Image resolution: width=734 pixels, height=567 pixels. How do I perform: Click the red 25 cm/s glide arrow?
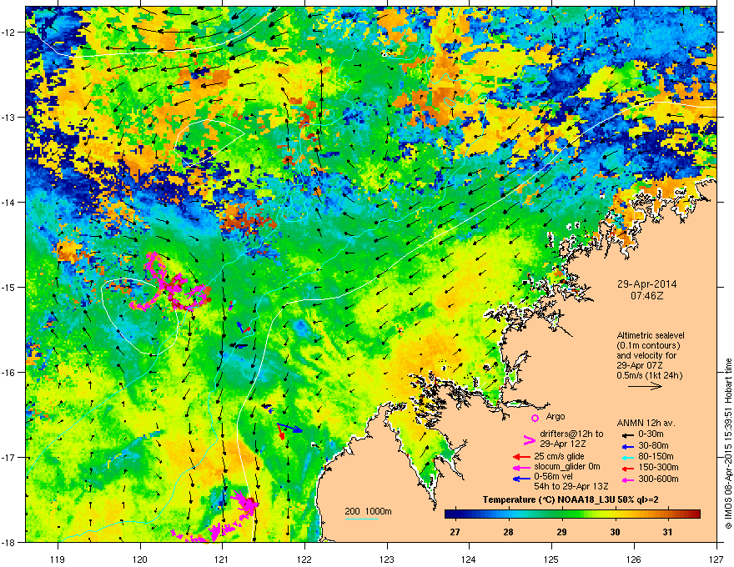521,457
